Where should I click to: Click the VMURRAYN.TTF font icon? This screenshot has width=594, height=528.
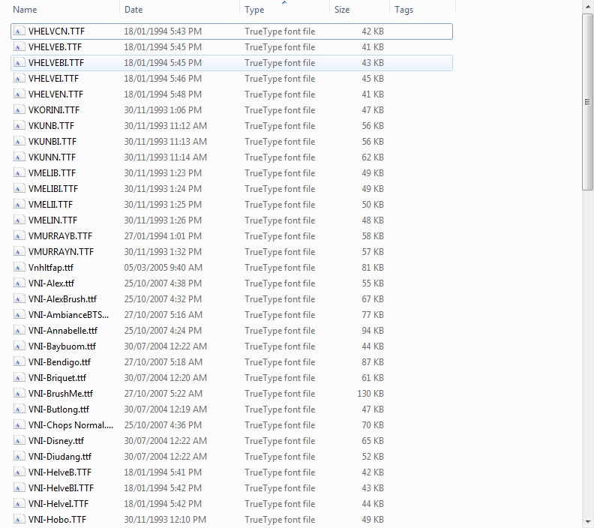click(18, 251)
